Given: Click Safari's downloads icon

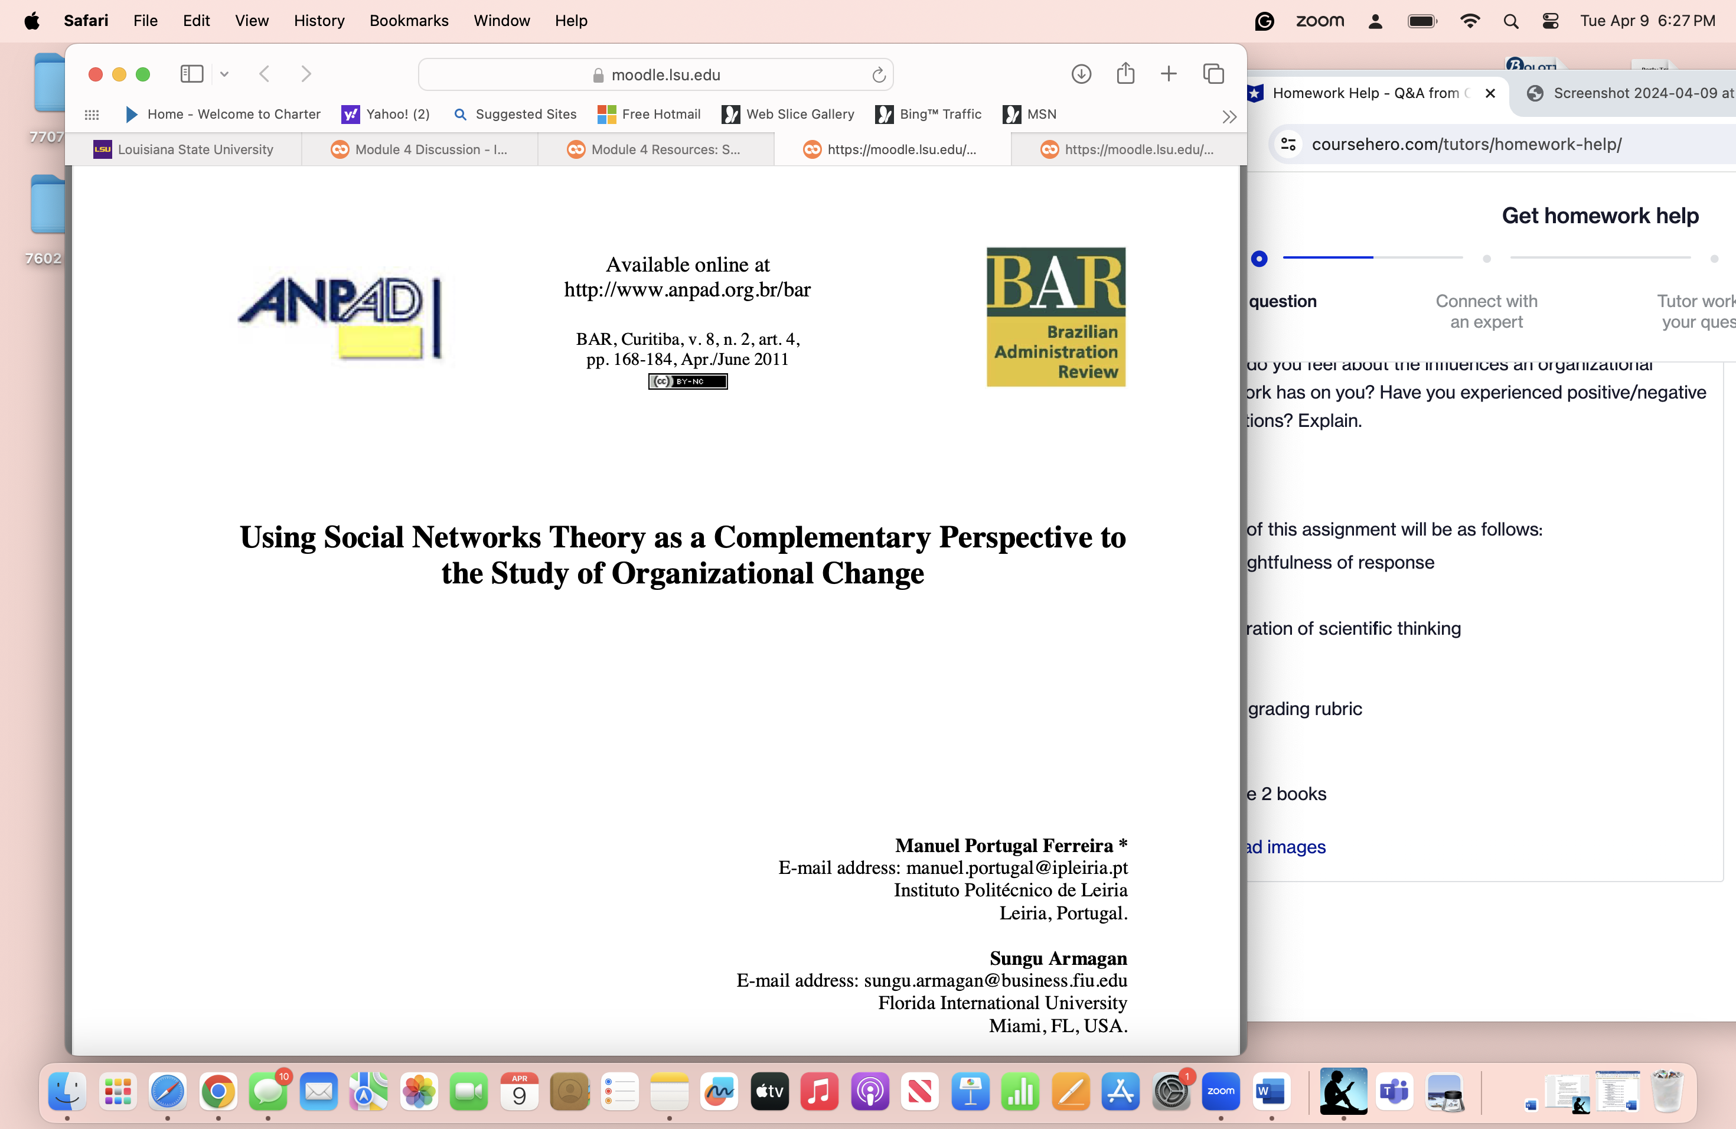Looking at the screenshot, I should click(1081, 74).
